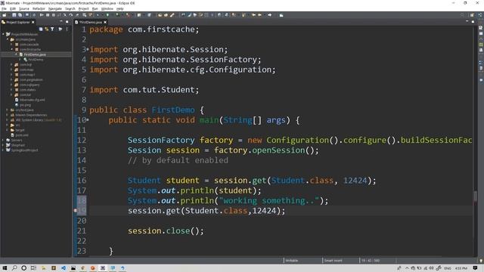Viewport: 484px width, 272px height.
Task: Click the green Run toolbar icon
Action: 107,15
